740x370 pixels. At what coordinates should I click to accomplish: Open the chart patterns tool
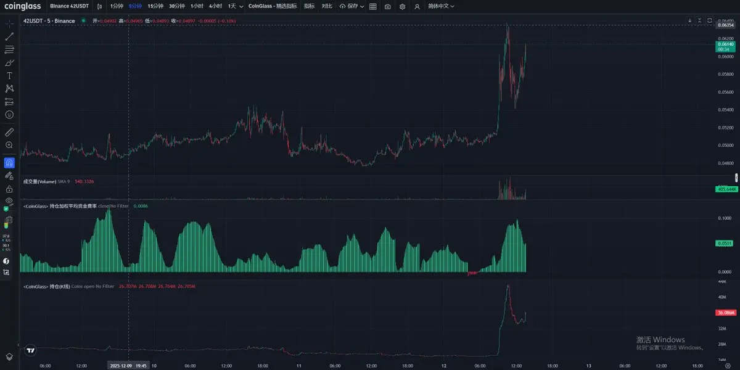coord(9,88)
